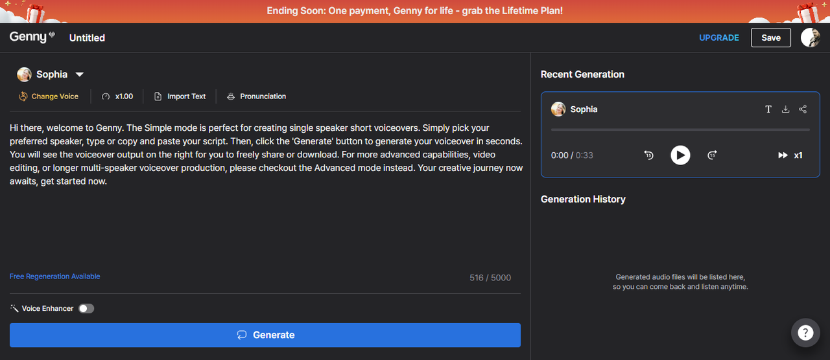This screenshot has width=830, height=360.
Task: Play the Sophia recent generation audio
Action: pos(680,155)
